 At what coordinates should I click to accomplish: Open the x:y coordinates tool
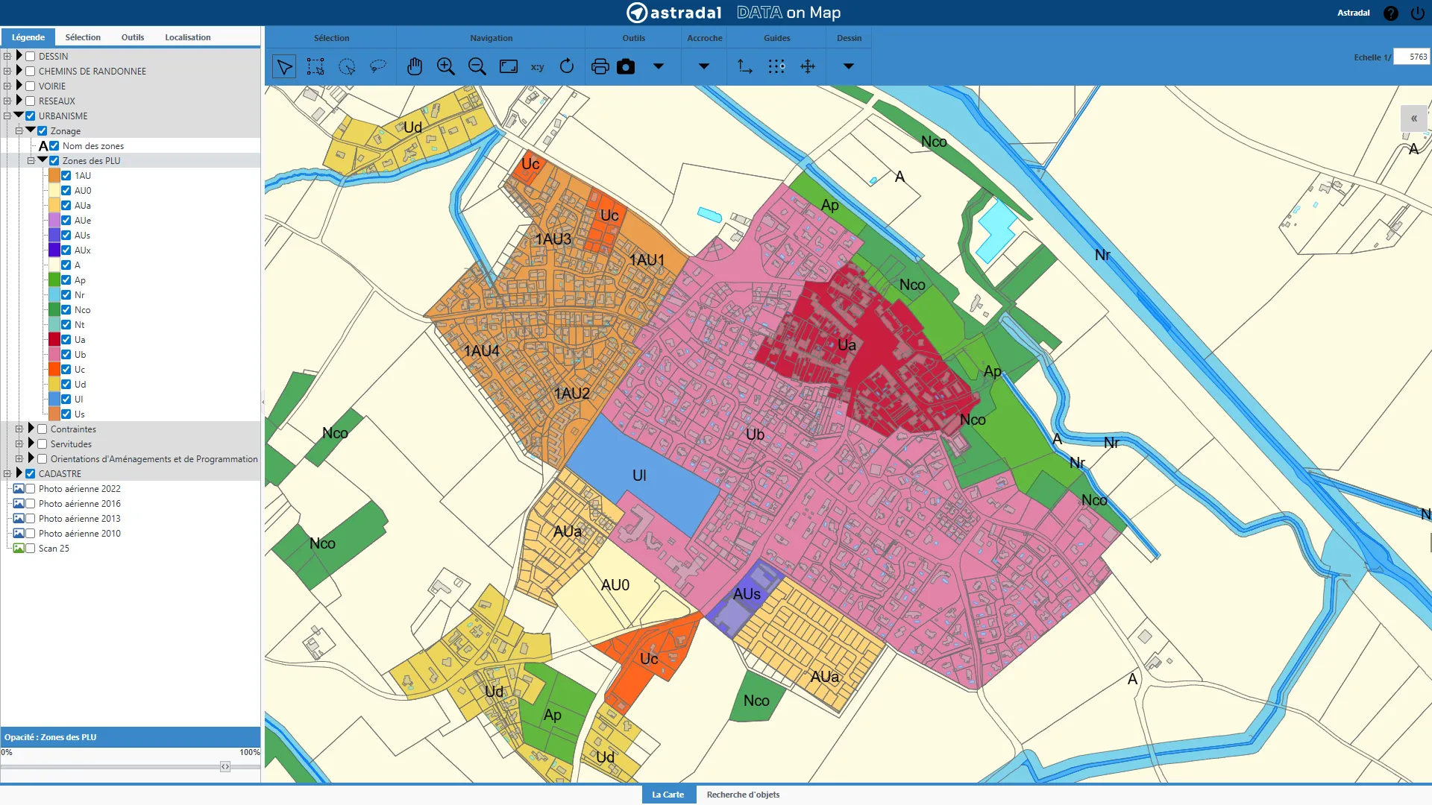[537, 66]
